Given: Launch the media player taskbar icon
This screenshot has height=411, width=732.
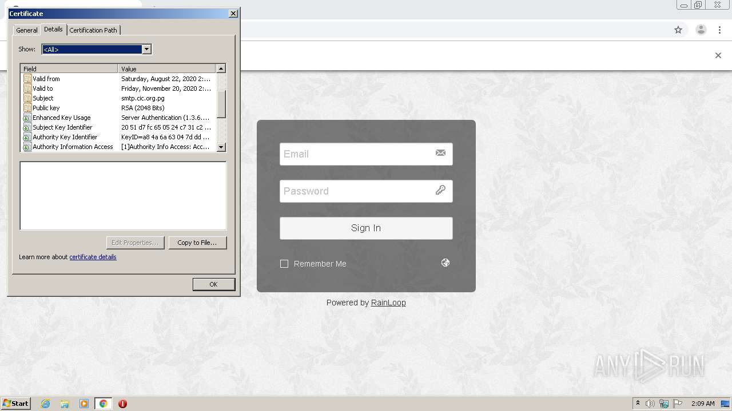Looking at the screenshot, I should click(84, 404).
